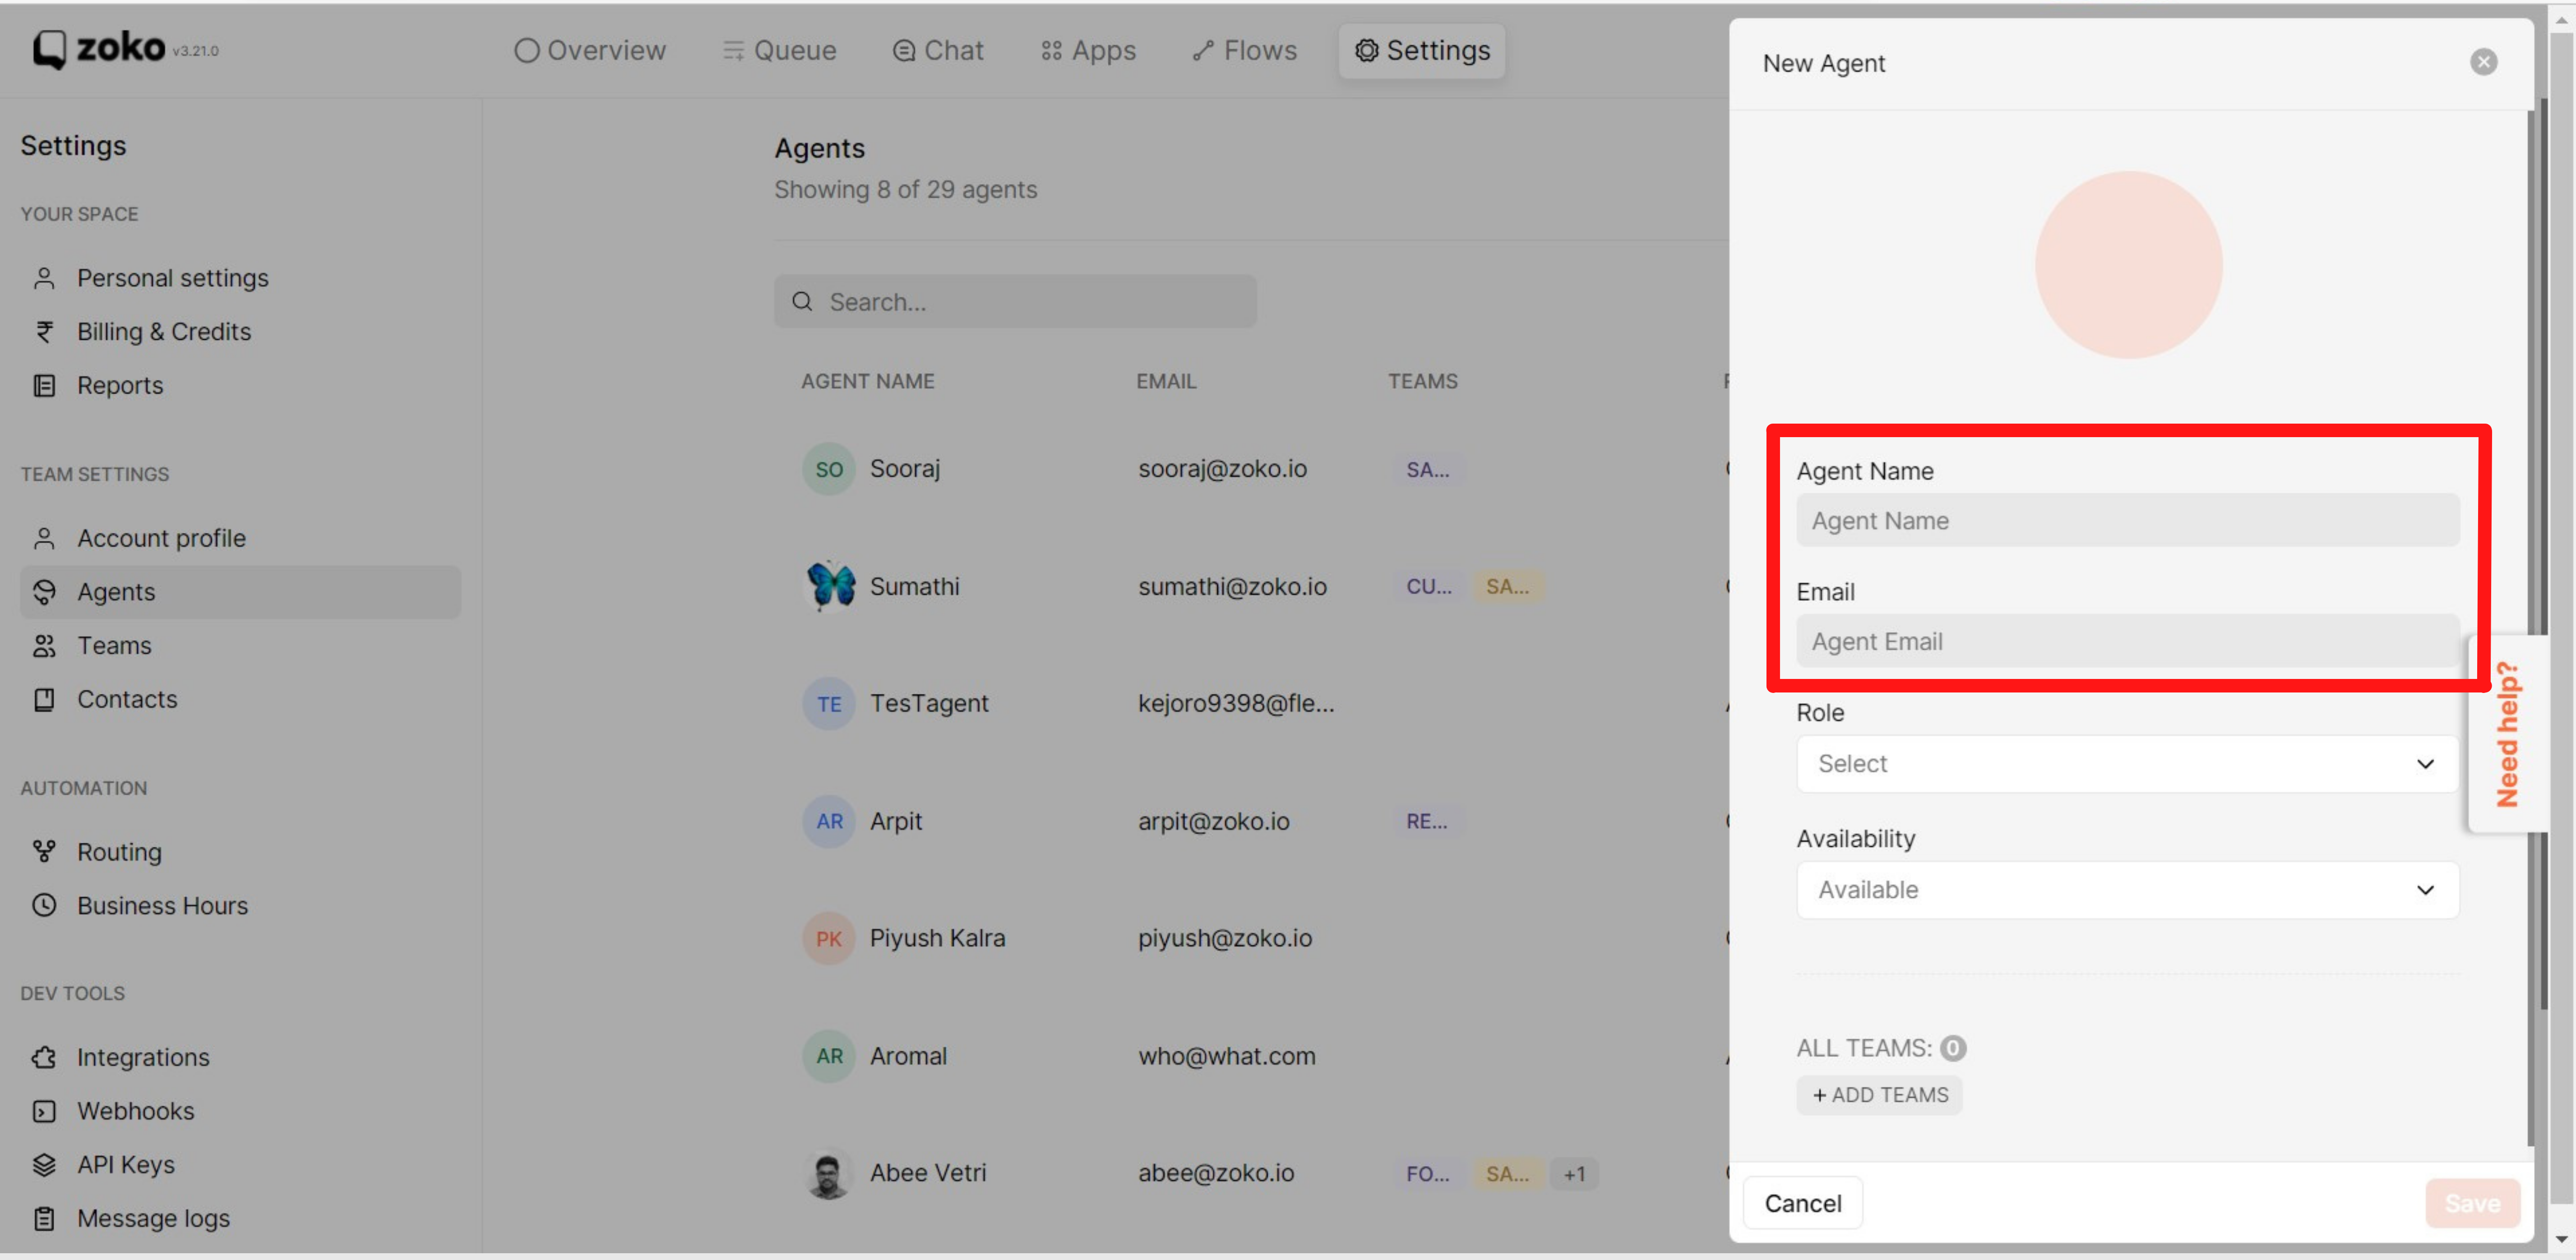This screenshot has width=2576, height=1260.
Task: Open Personal settings
Action: point(172,278)
